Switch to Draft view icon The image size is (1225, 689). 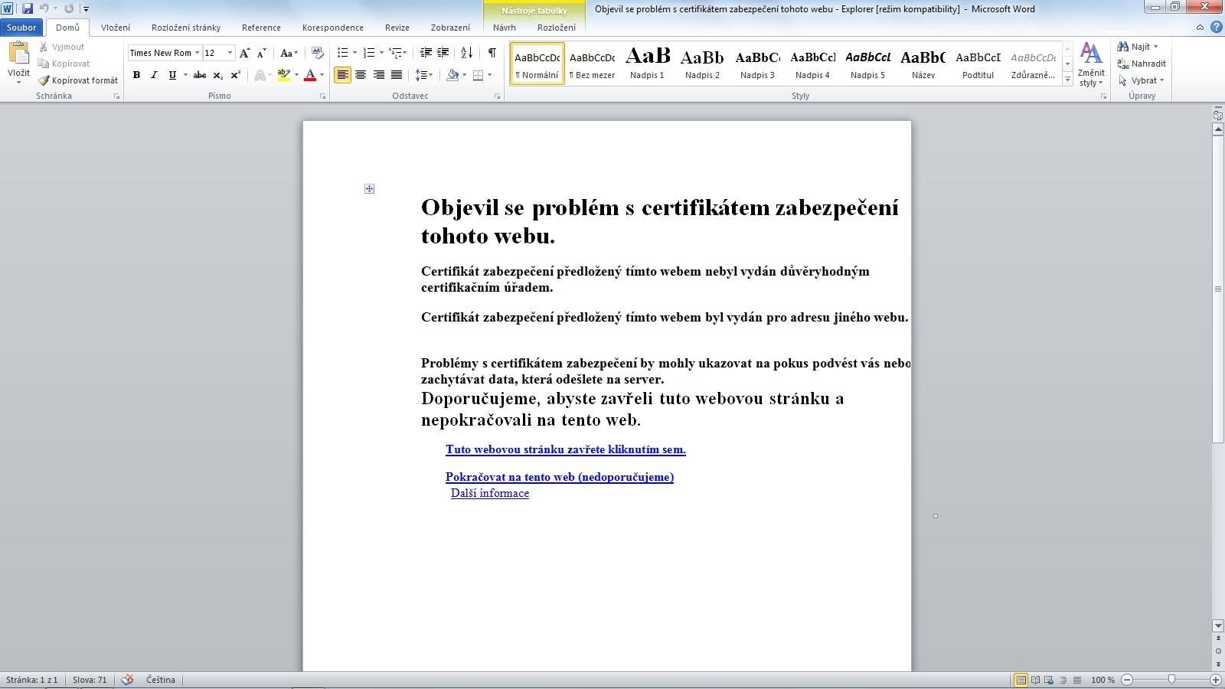[x=1076, y=680]
